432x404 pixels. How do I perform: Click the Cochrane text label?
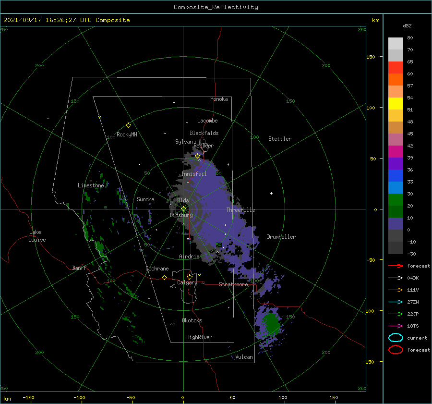(157, 269)
